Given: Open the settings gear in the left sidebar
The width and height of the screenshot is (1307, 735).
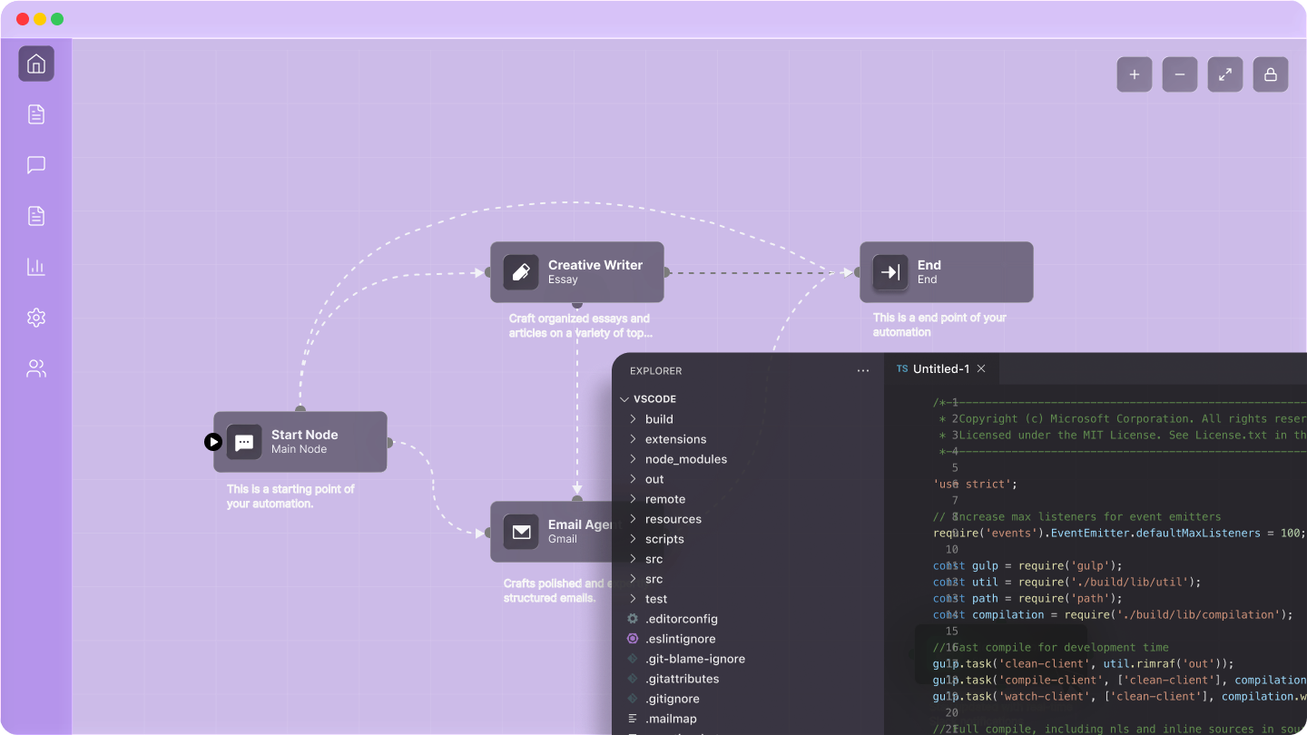Looking at the screenshot, I should tap(36, 318).
